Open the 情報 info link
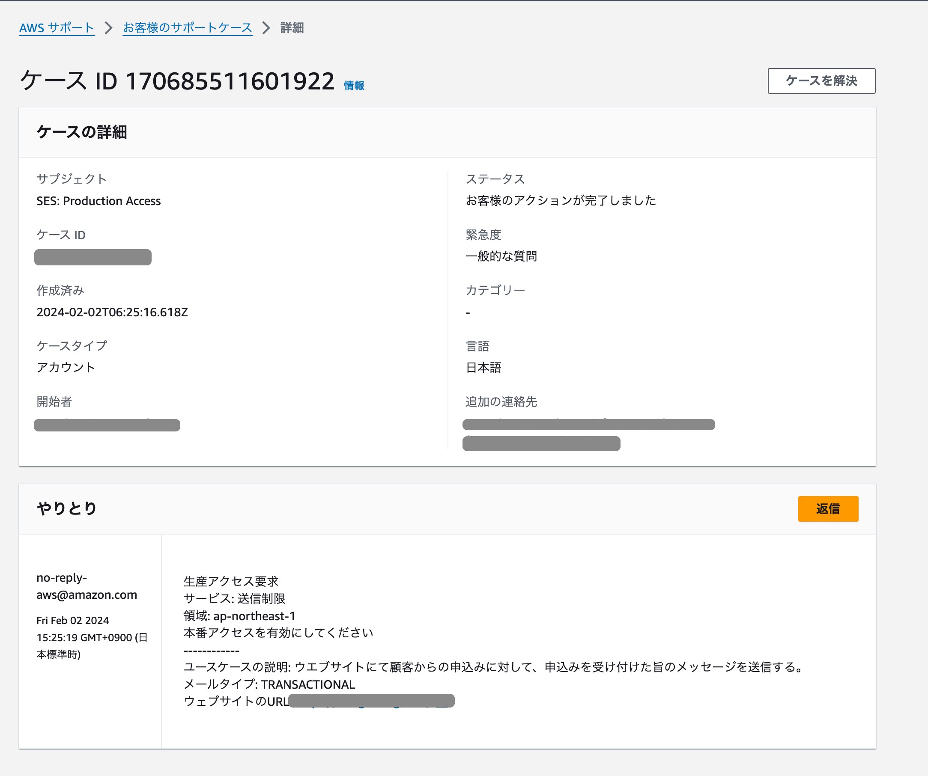This screenshot has height=776, width=928. [354, 86]
